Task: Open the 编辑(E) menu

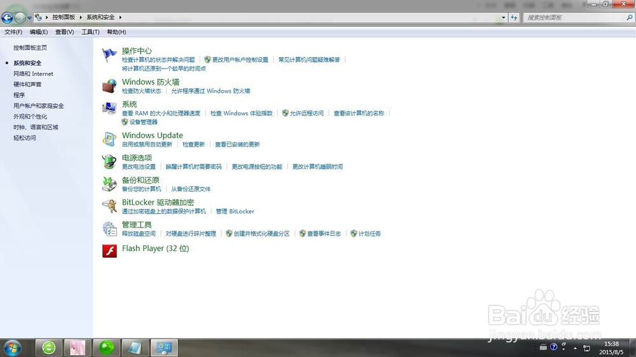Action: 39,32
